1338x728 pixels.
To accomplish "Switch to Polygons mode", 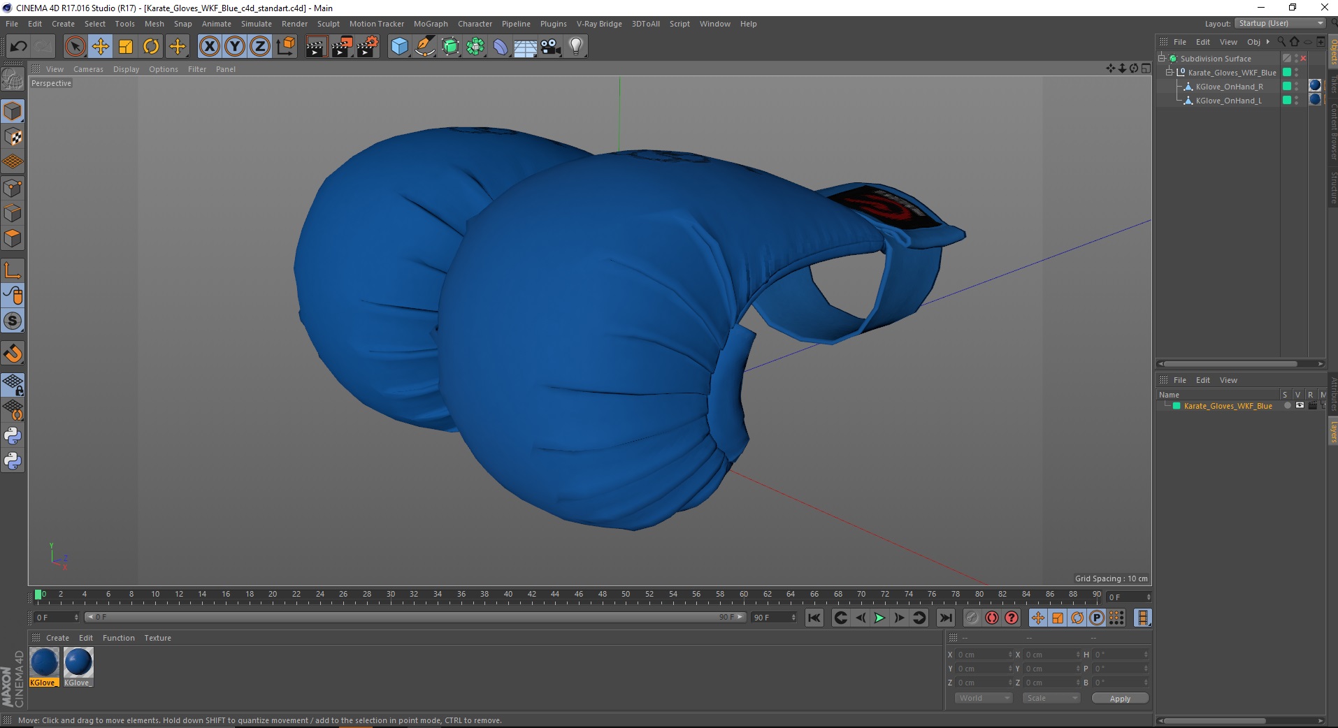I will [13, 238].
